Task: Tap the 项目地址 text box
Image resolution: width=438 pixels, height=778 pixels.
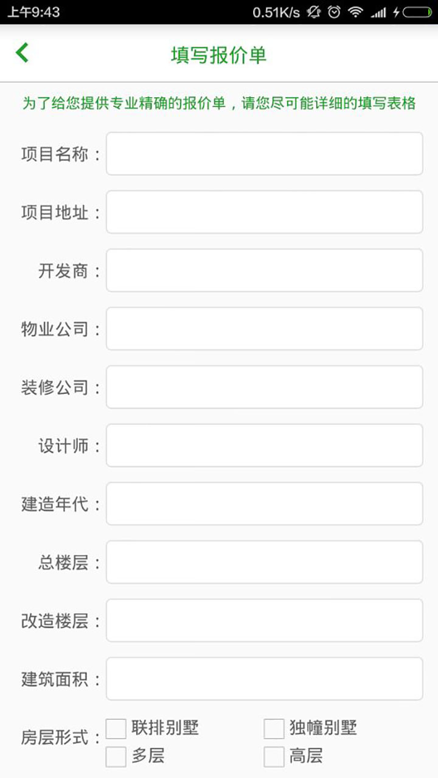Action: (x=264, y=212)
